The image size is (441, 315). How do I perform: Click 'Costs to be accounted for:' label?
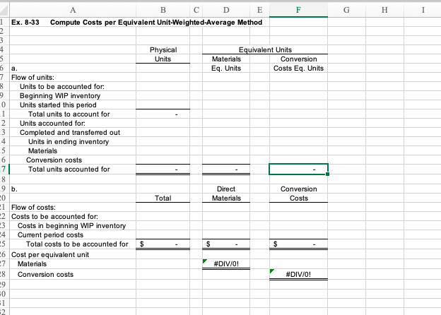(x=54, y=217)
